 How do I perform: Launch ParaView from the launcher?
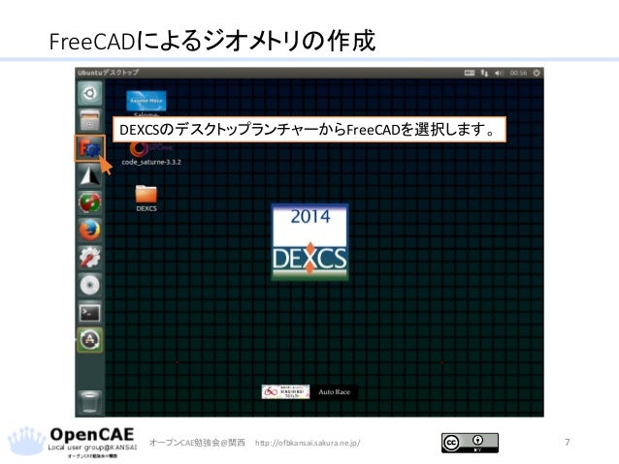tap(90, 175)
